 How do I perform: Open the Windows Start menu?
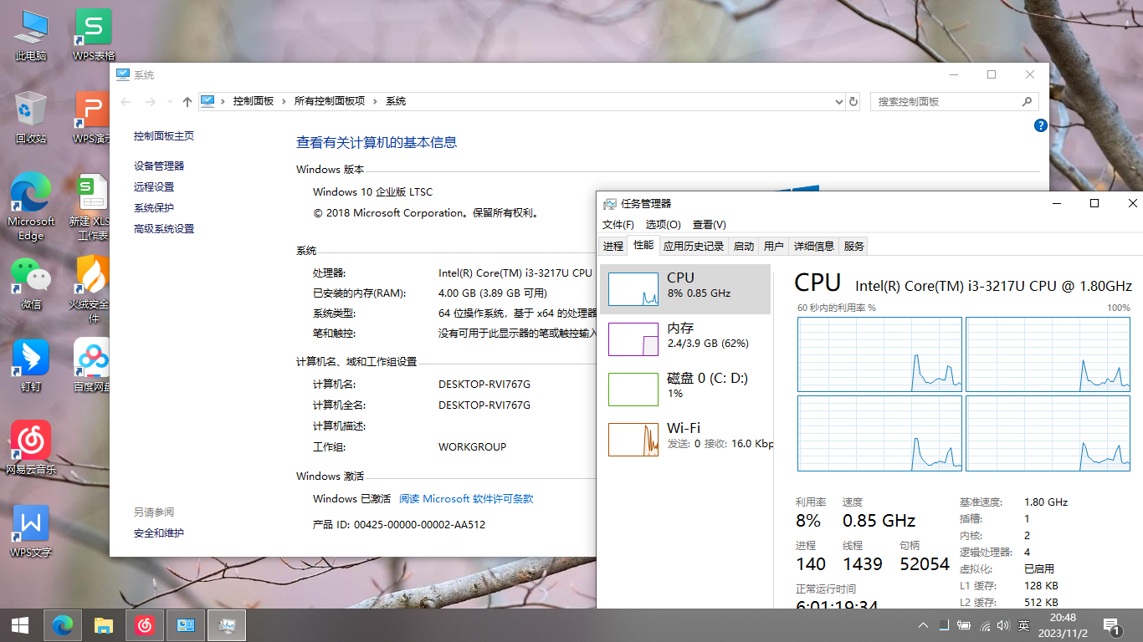click(20, 624)
